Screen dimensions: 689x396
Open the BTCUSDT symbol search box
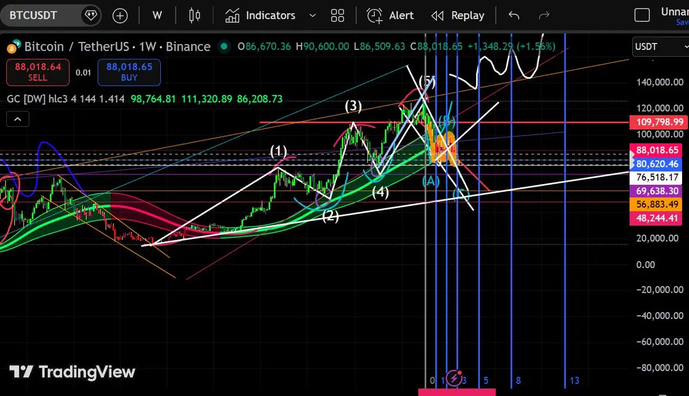tap(51, 15)
